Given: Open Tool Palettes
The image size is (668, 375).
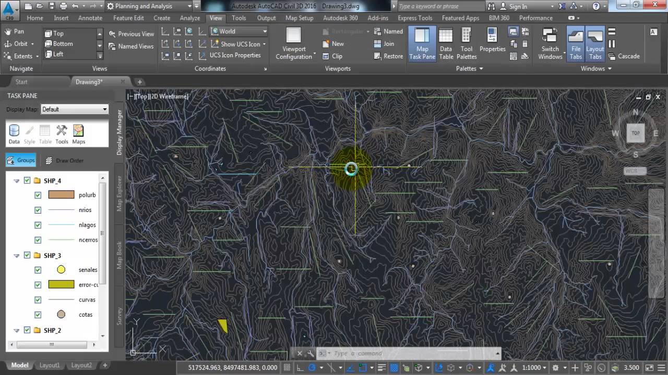Looking at the screenshot, I should click(x=467, y=44).
